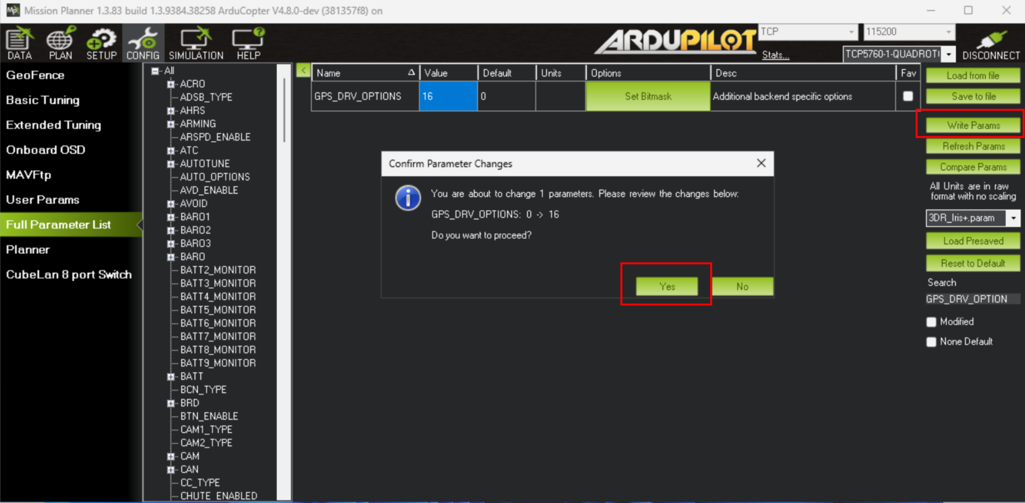Click the Compare Params button
Viewport: 1025px width, 503px height.
[x=973, y=167]
